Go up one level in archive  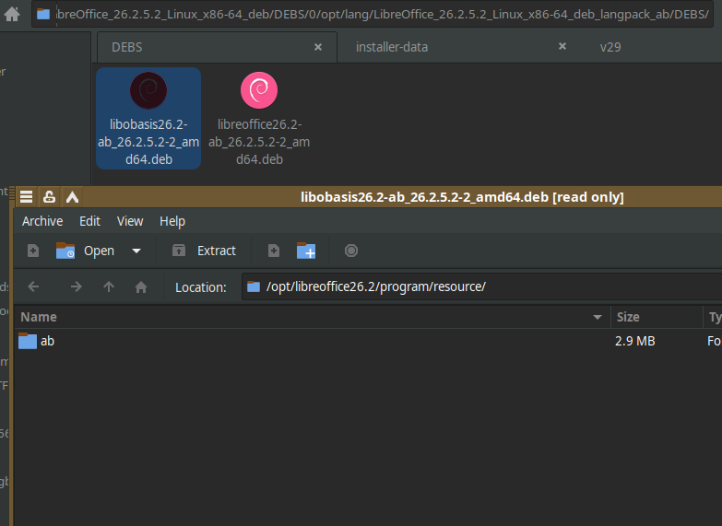tap(109, 287)
